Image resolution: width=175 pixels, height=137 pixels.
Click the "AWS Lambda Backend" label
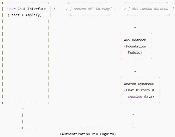point(150,9)
